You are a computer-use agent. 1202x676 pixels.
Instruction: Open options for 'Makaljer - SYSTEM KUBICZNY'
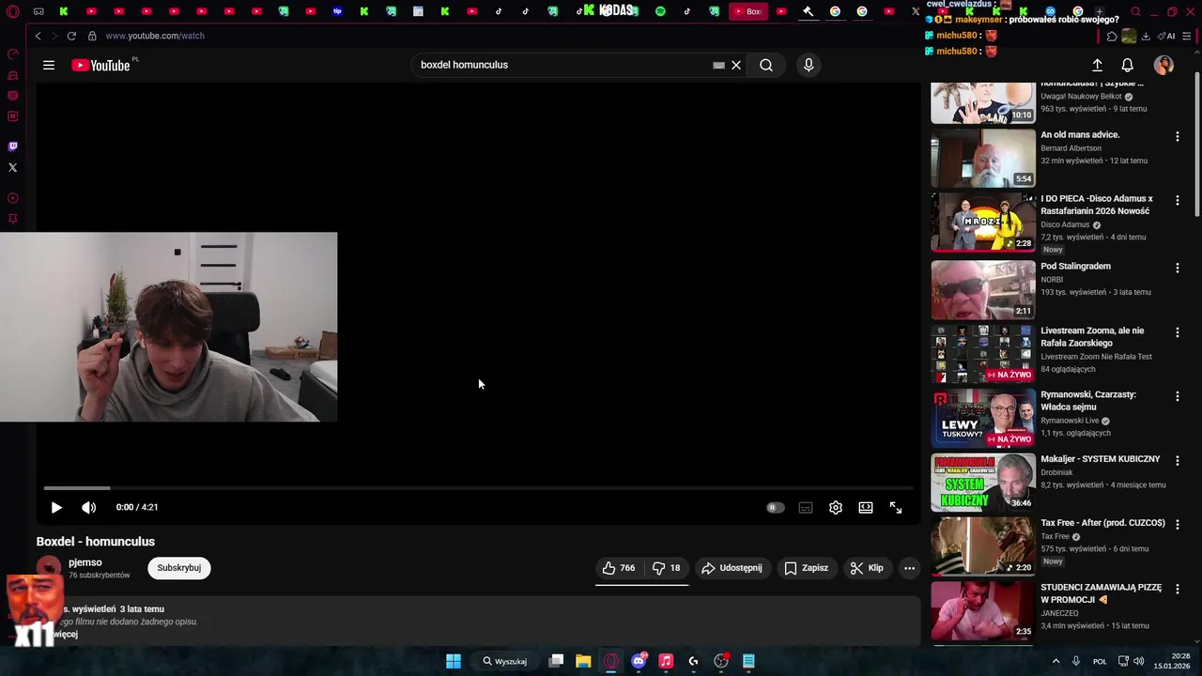click(x=1177, y=460)
